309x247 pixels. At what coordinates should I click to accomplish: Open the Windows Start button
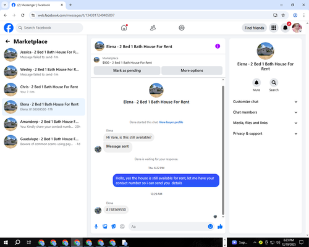point(6,242)
